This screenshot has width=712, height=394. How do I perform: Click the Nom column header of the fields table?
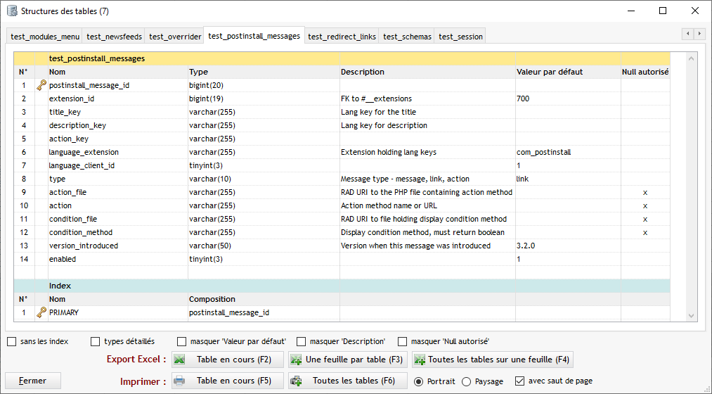(x=118, y=72)
